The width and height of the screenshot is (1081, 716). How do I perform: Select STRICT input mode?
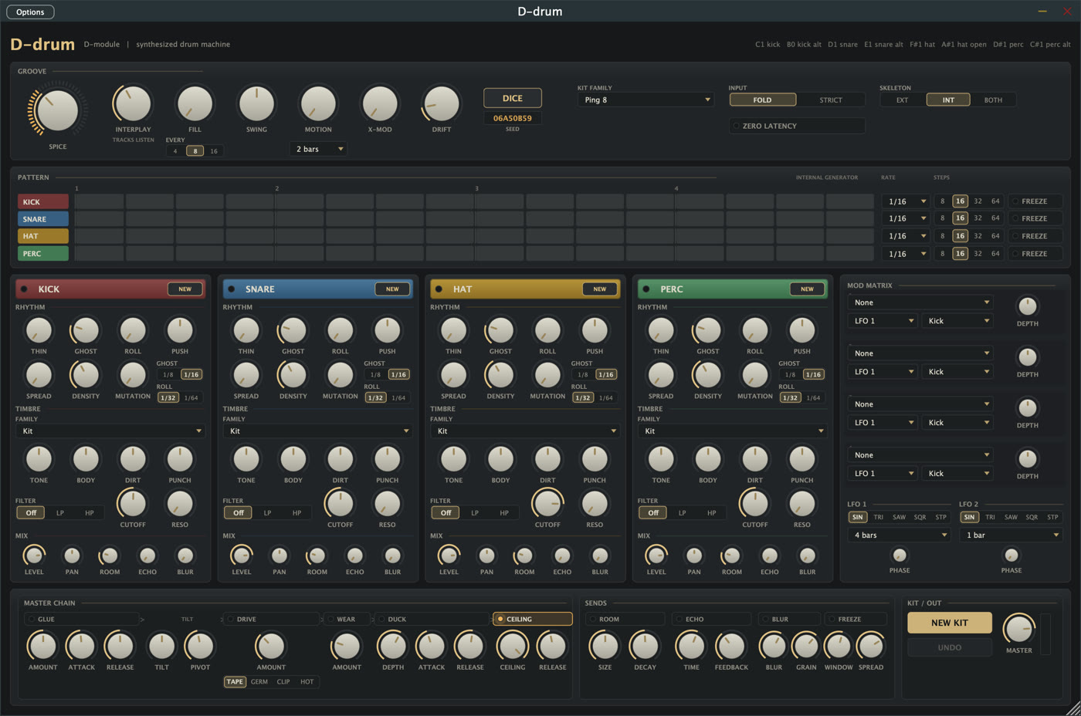[831, 100]
